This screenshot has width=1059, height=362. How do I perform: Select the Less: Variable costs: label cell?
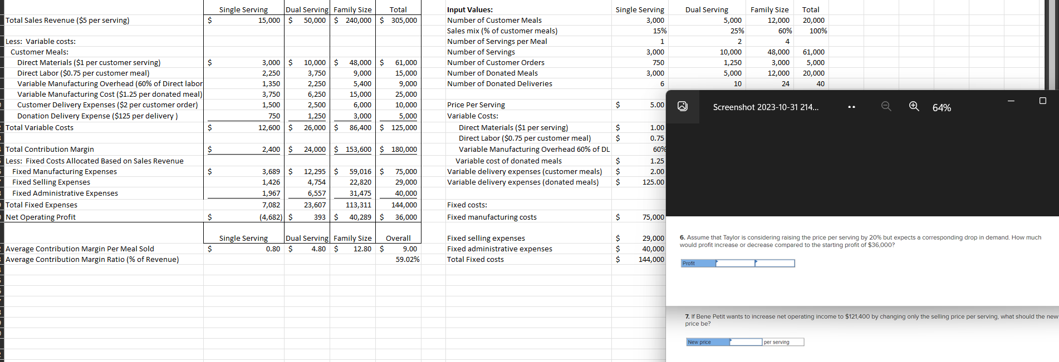pos(41,42)
